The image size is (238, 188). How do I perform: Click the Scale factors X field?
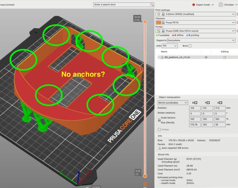[195, 119]
